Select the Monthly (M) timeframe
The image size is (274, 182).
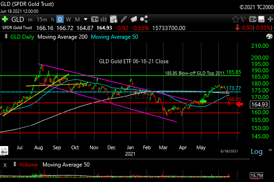tap(77, 20)
